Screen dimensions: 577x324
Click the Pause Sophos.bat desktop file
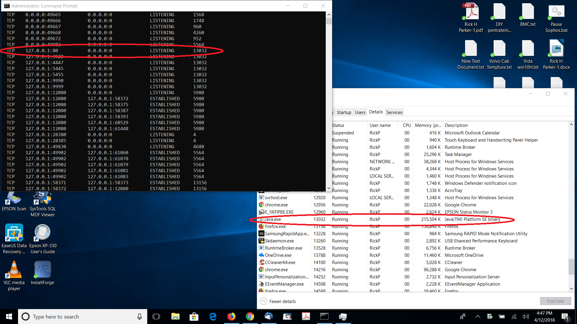pos(556,13)
